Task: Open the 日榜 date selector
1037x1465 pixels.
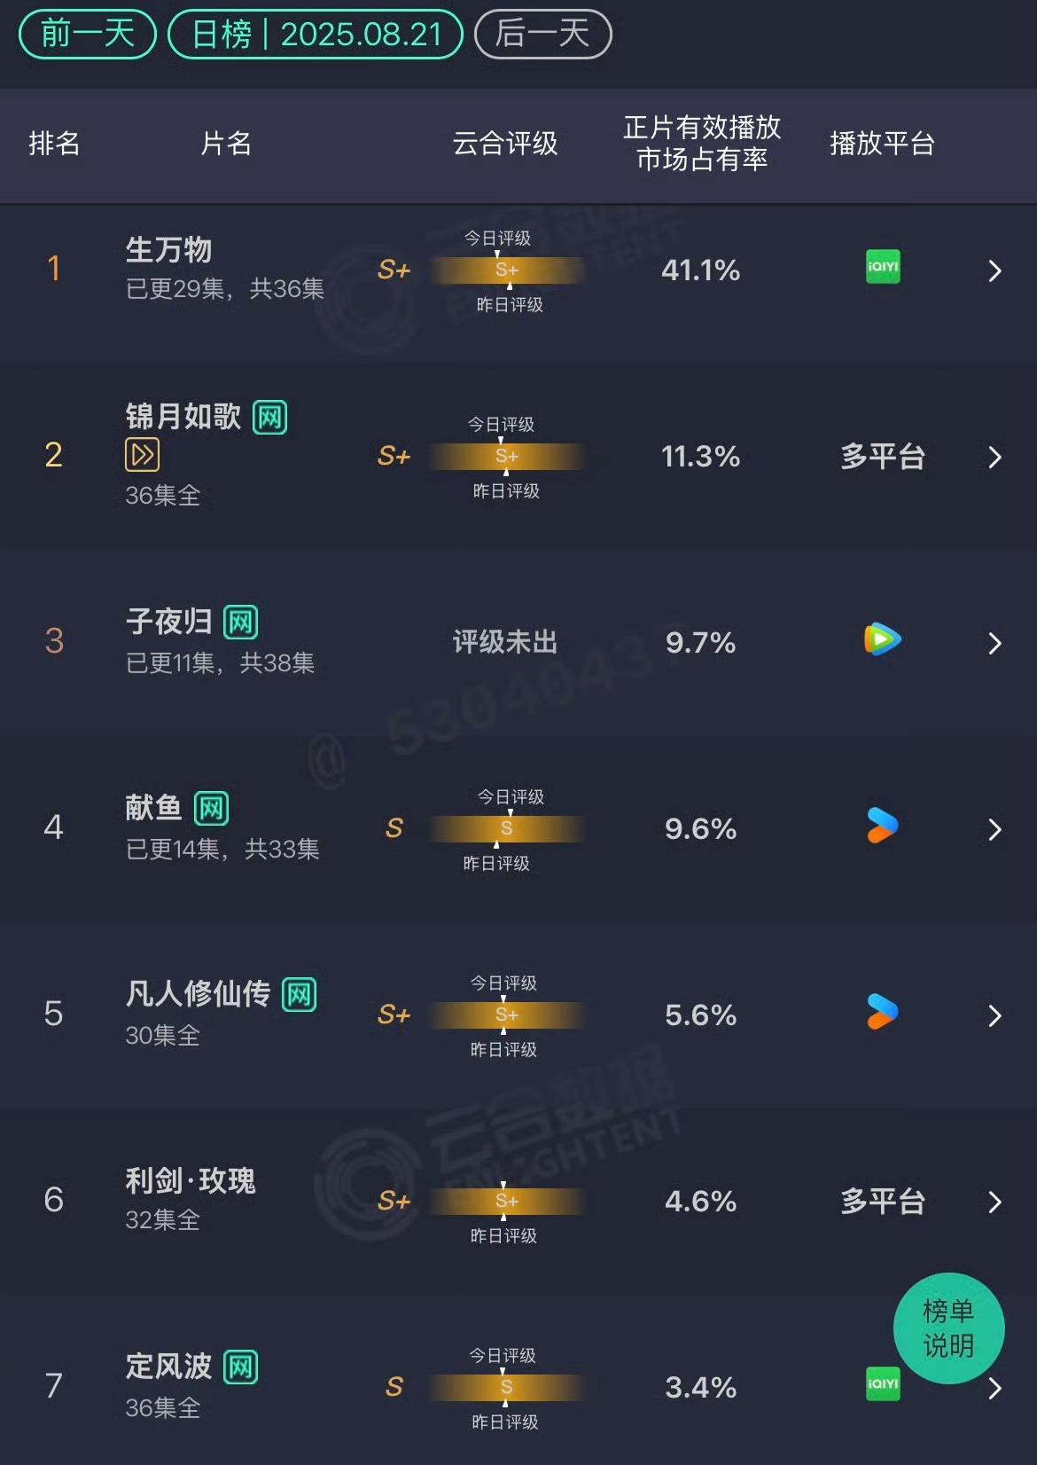Action: [x=316, y=35]
